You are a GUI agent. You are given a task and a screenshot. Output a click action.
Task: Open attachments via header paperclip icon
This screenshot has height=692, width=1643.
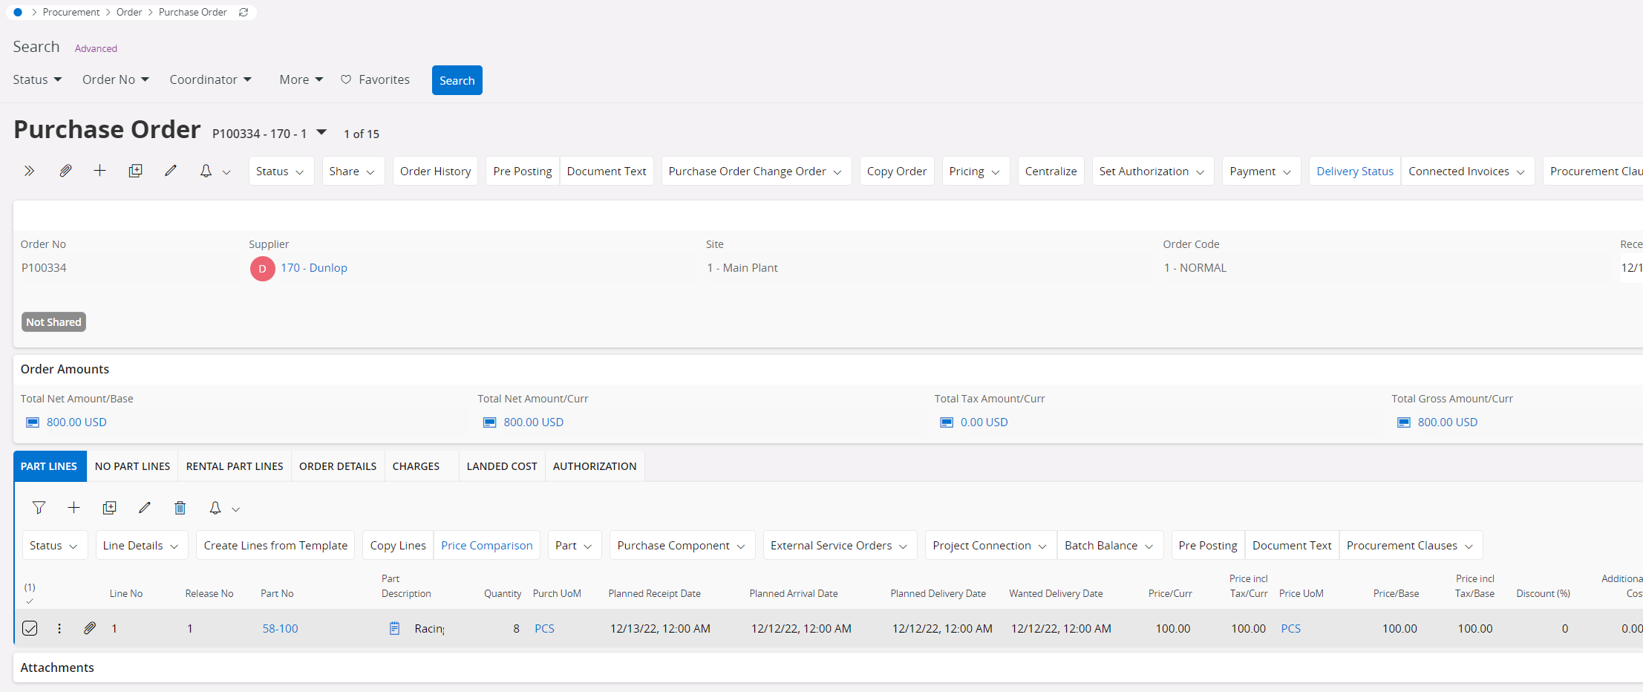[65, 171]
